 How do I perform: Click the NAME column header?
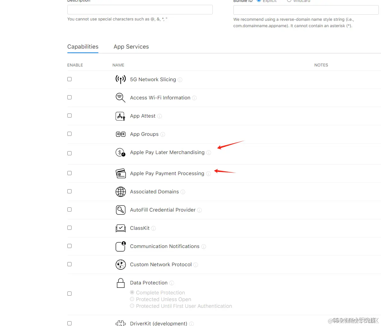[x=118, y=65]
